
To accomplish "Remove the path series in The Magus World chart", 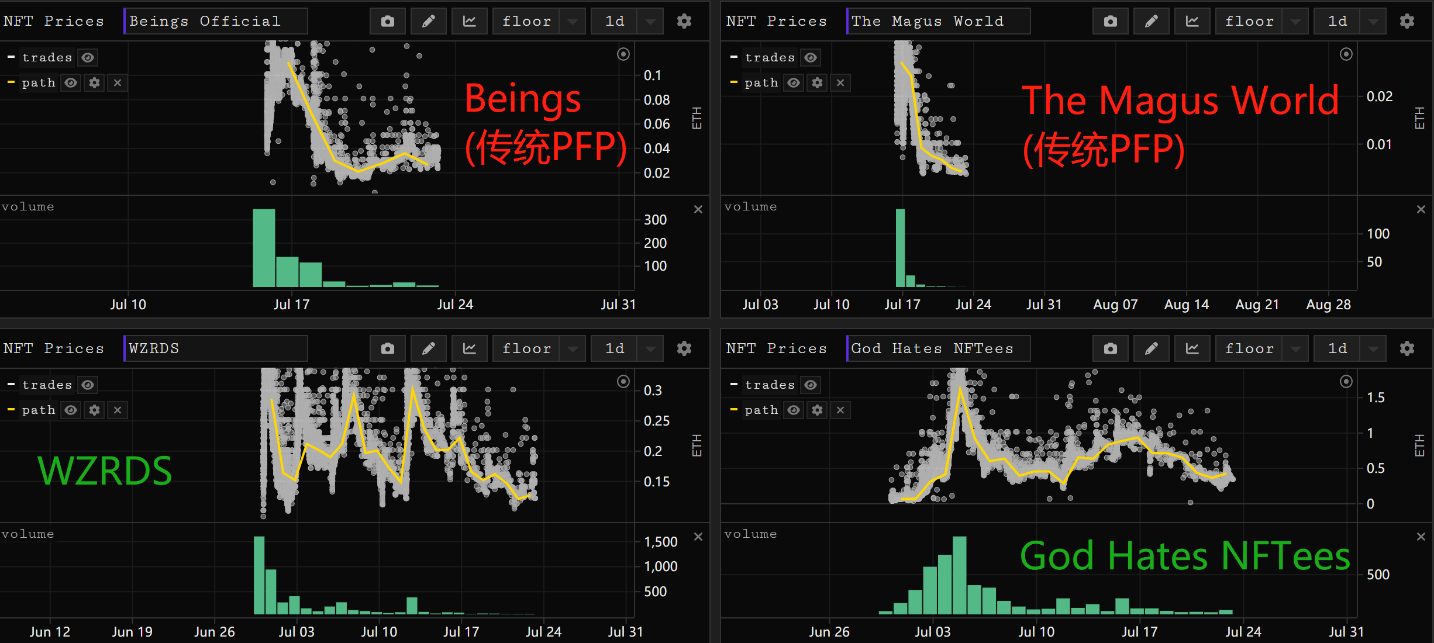I will tap(840, 83).
